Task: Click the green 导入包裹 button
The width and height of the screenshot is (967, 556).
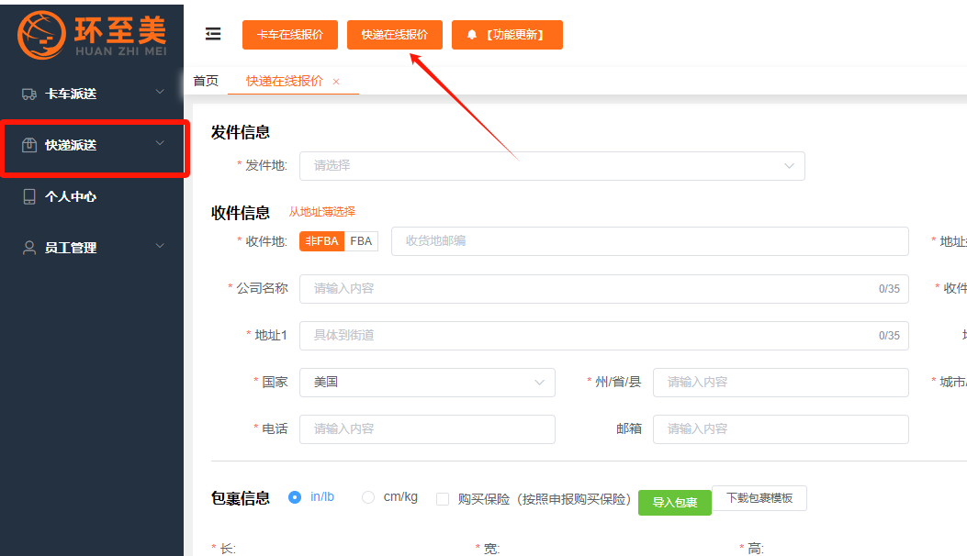Action: (674, 503)
